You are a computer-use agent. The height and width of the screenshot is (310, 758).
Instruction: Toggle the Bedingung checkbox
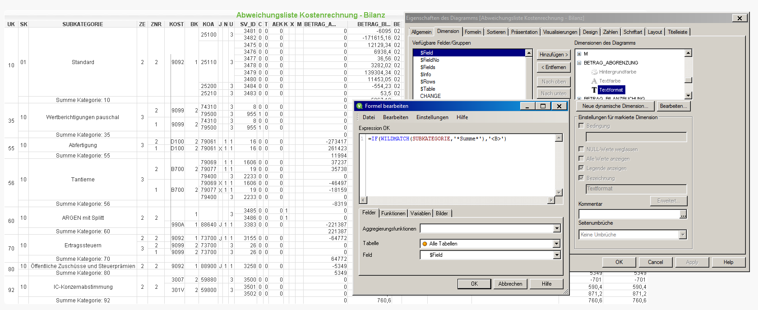(581, 126)
